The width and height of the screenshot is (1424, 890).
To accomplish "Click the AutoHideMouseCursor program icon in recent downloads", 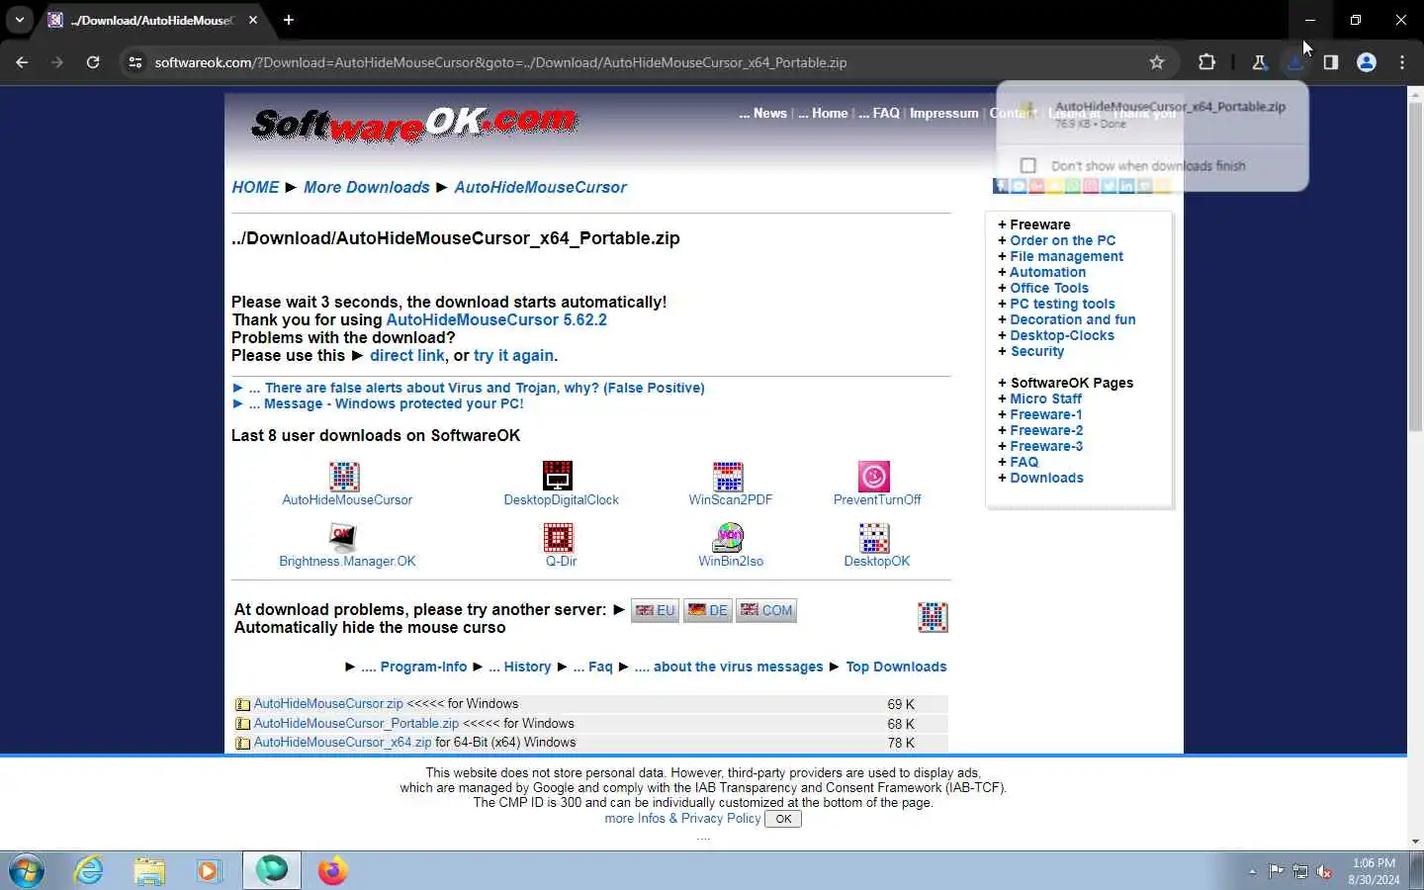I will [x=344, y=476].
